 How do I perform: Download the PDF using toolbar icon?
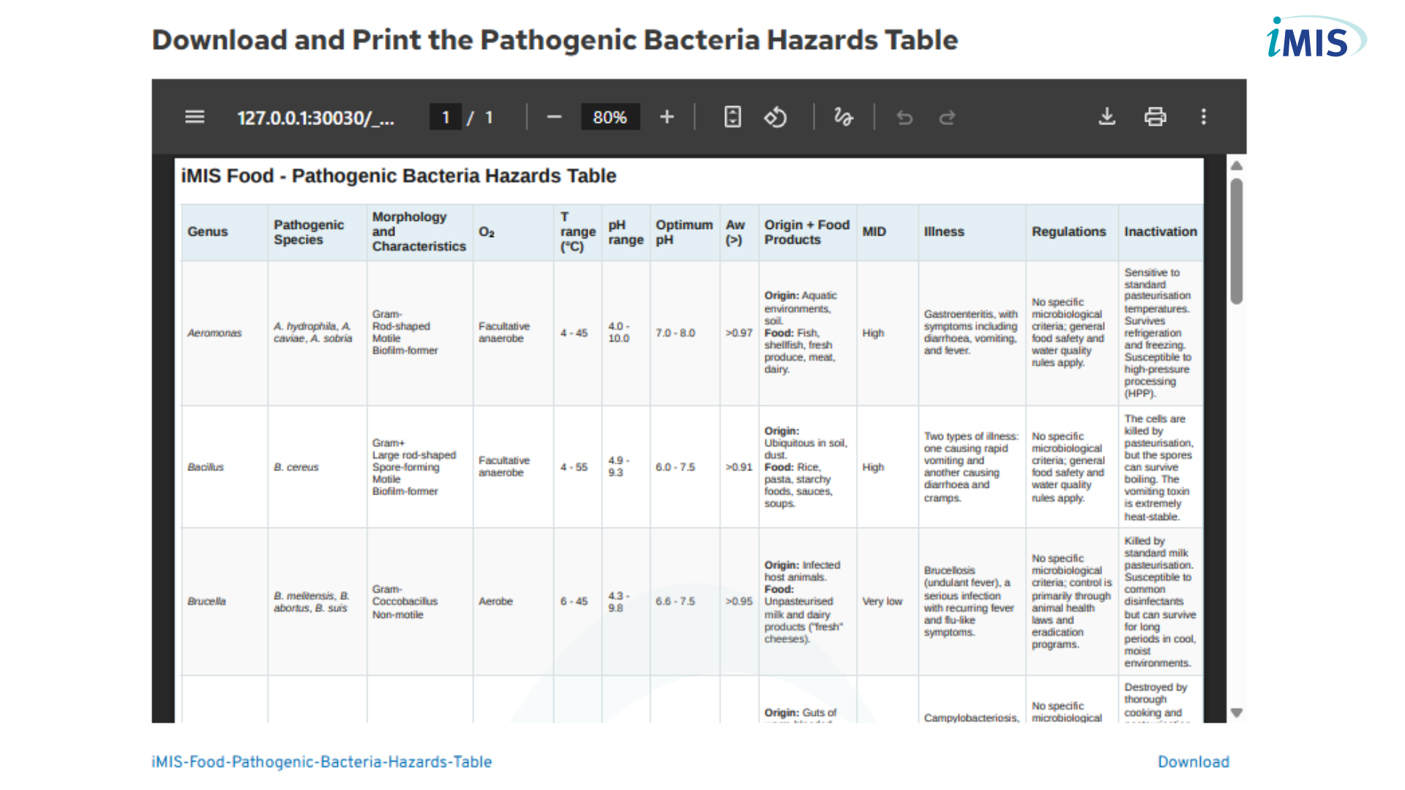tap(1107, 117)
